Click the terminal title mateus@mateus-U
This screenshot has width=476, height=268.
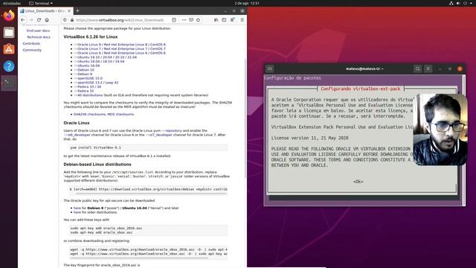364,69
